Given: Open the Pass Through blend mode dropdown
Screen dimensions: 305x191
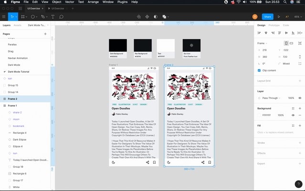Looking at the screenshot, I should pyautogui.click(x=271, y=98).
